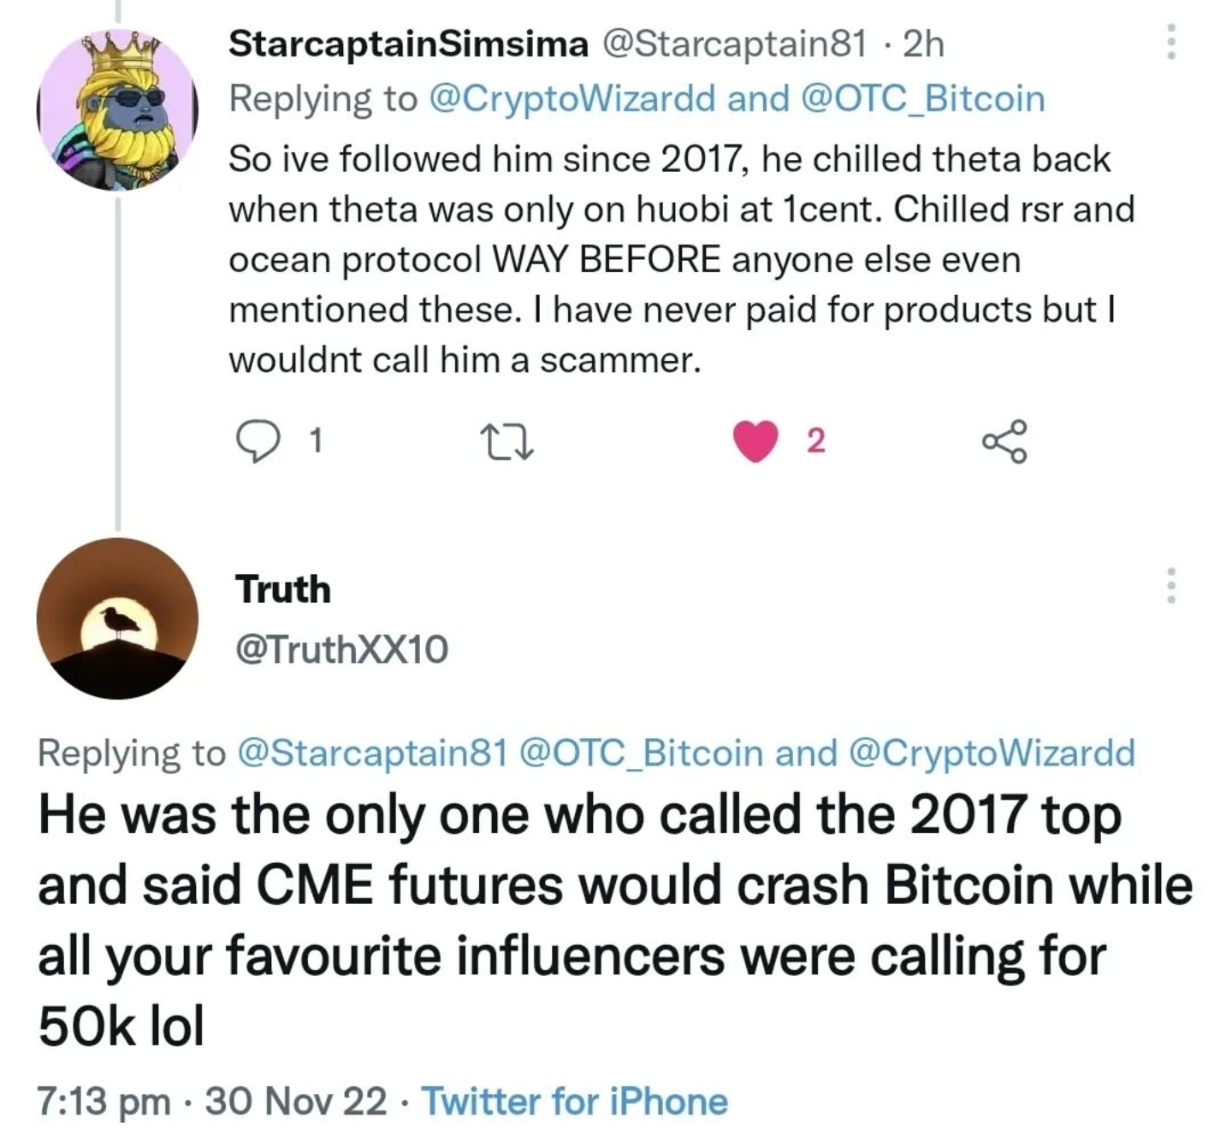This screenshot has height=1141, width=1232.
Task: Click the Twitter for iPhone source link
Action: [x=575, y=1102]
